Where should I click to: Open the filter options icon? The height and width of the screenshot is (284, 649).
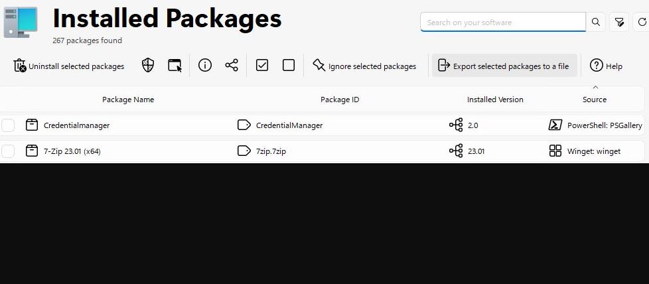click(x=618, y=23)
